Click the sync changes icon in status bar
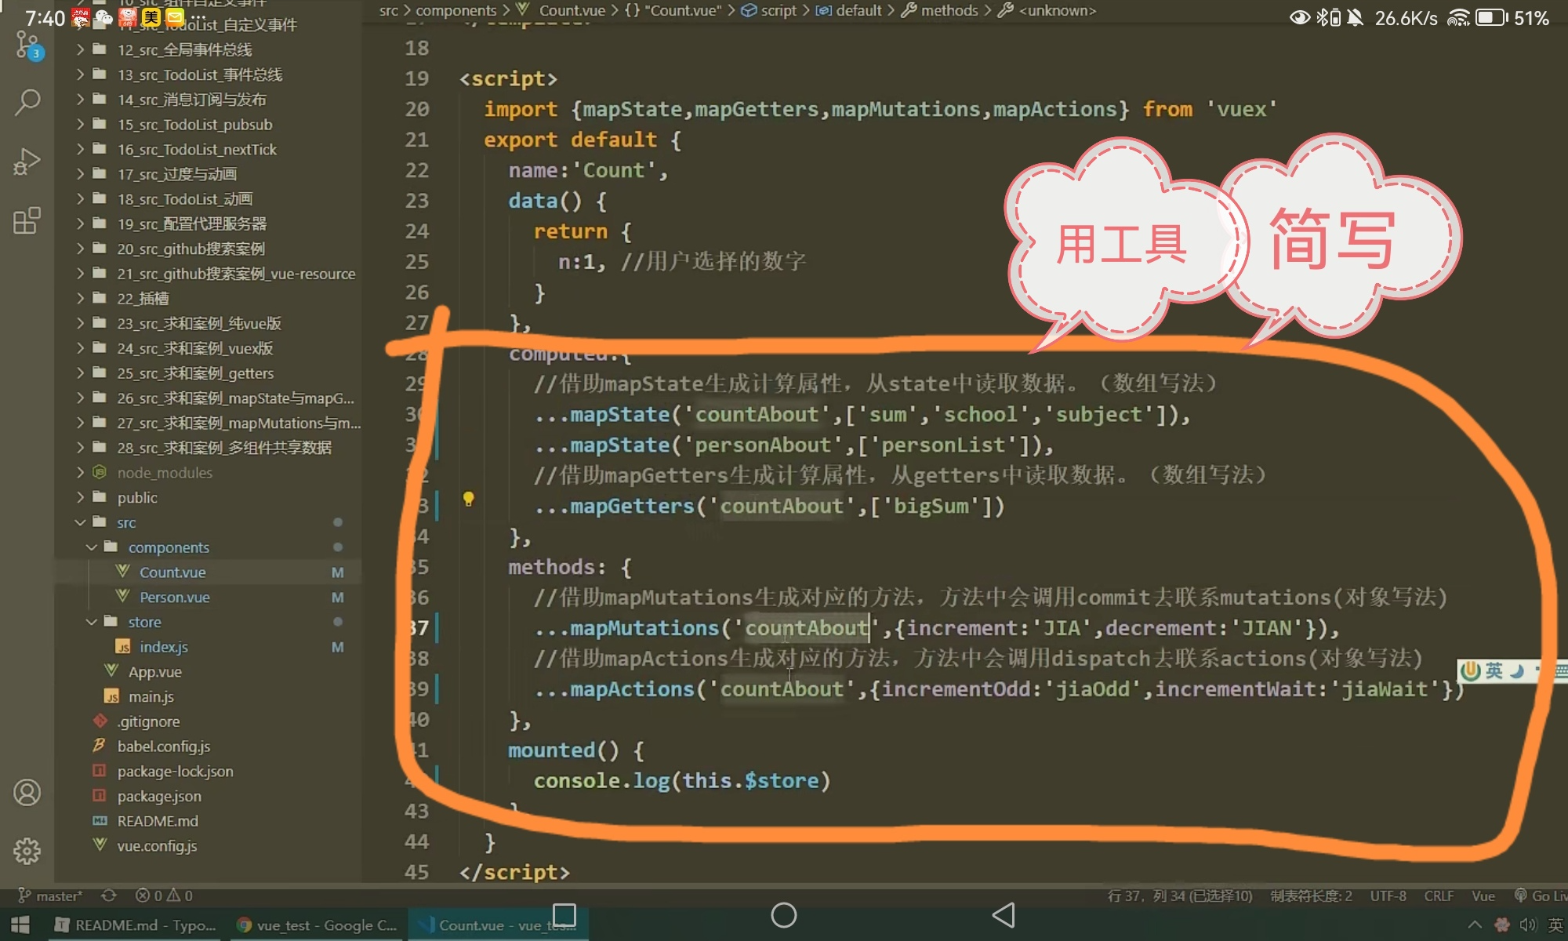Image resolution: width=1568 pixels, height=941 pixels. [x=109, y=896]
